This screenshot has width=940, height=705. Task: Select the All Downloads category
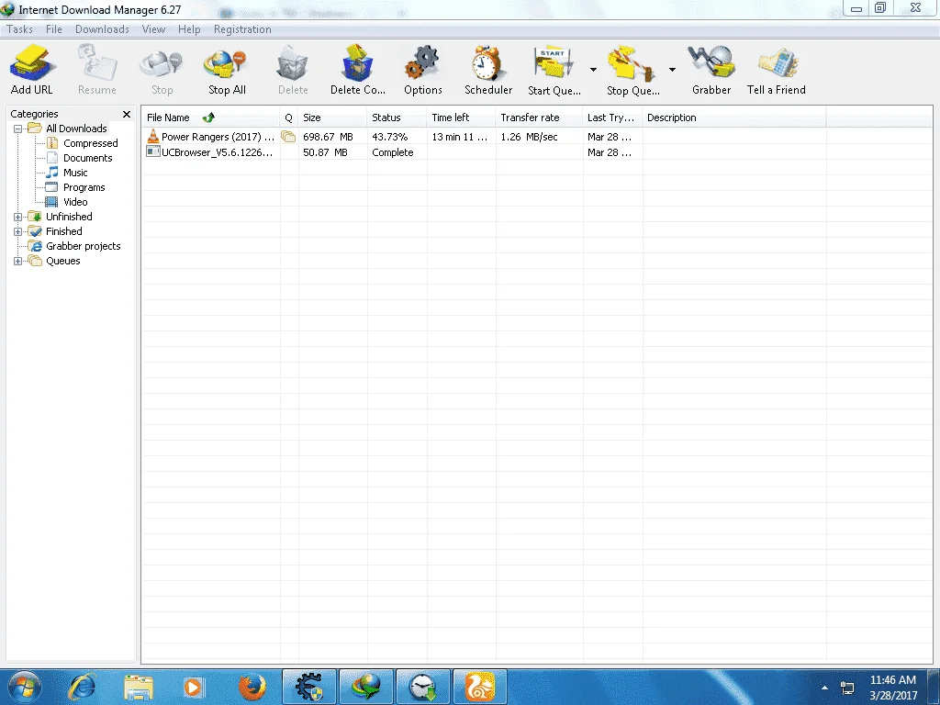[x=76, y=129]
